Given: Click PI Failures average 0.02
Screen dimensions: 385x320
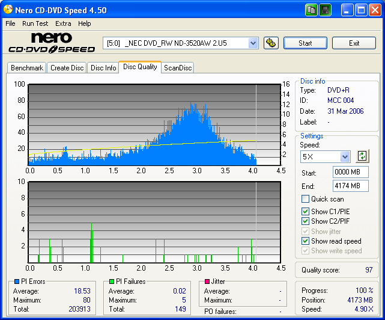Looking at the screenshot, I should tap(180, 291).
